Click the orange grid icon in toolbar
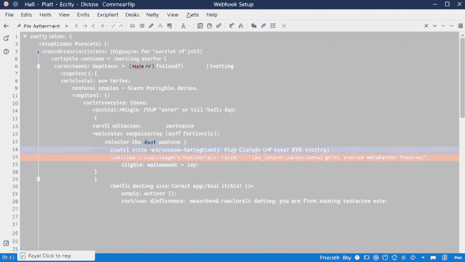 (x=132, y=26)
